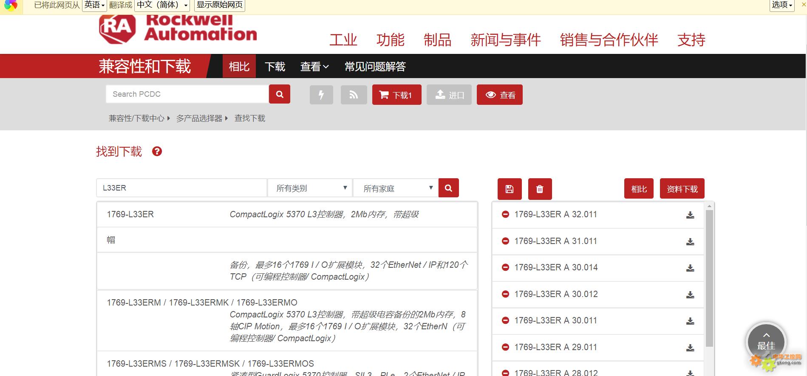
Task: Click the Search PCDC magnifier button
Action: pyautogui.click(x=280, y=94)
